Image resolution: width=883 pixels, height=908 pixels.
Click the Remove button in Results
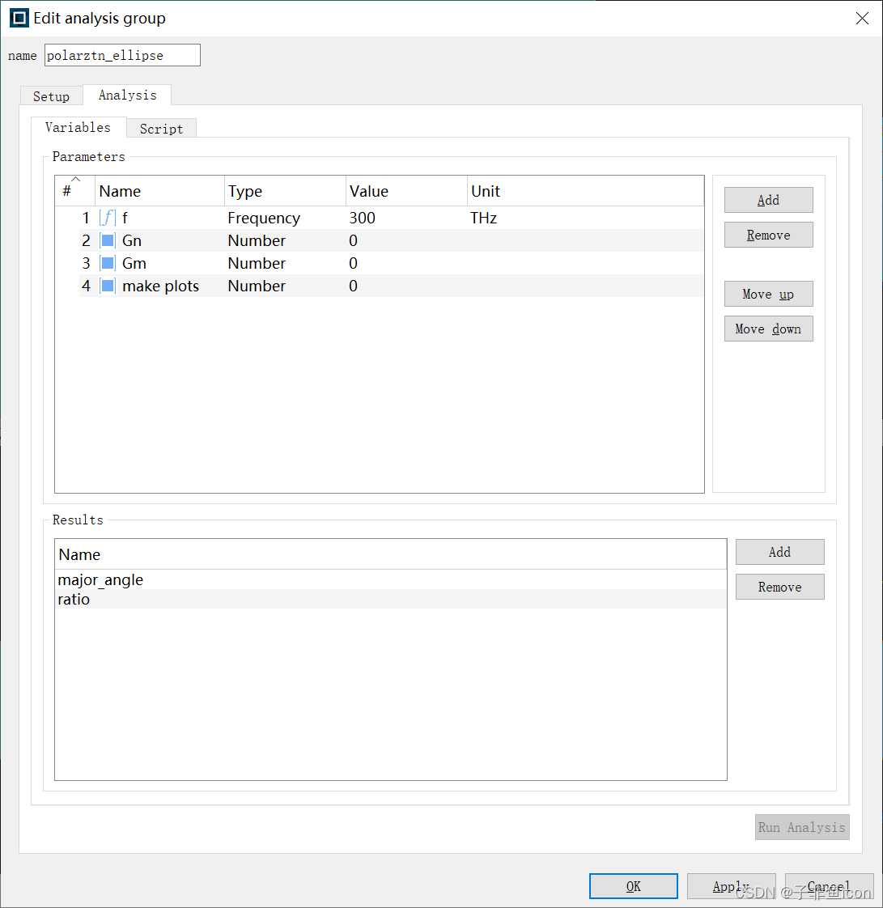pyautogui.click(x=780, y=587)
